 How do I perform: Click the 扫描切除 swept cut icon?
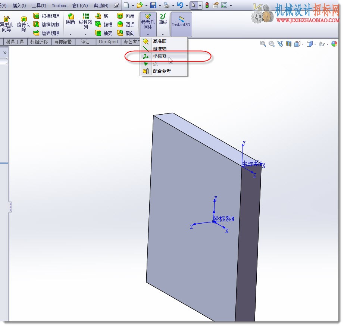point(36,16)
